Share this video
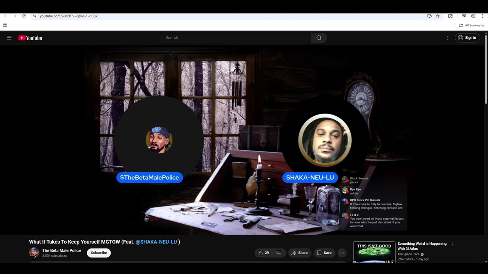The image size is (488, 274). point(299,253)
